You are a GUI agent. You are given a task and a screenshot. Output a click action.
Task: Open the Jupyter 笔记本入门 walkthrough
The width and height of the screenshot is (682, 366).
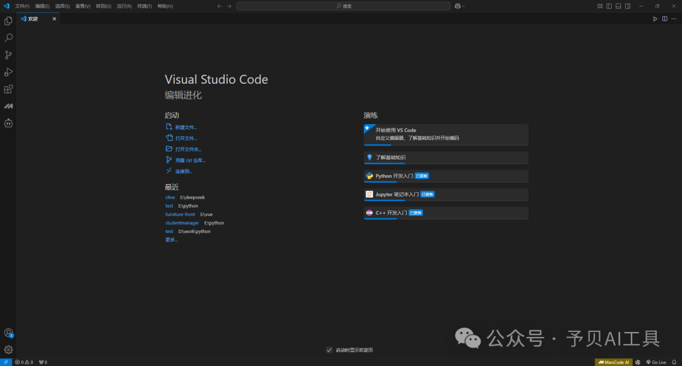pyautogui.click(x=446, y=194)
